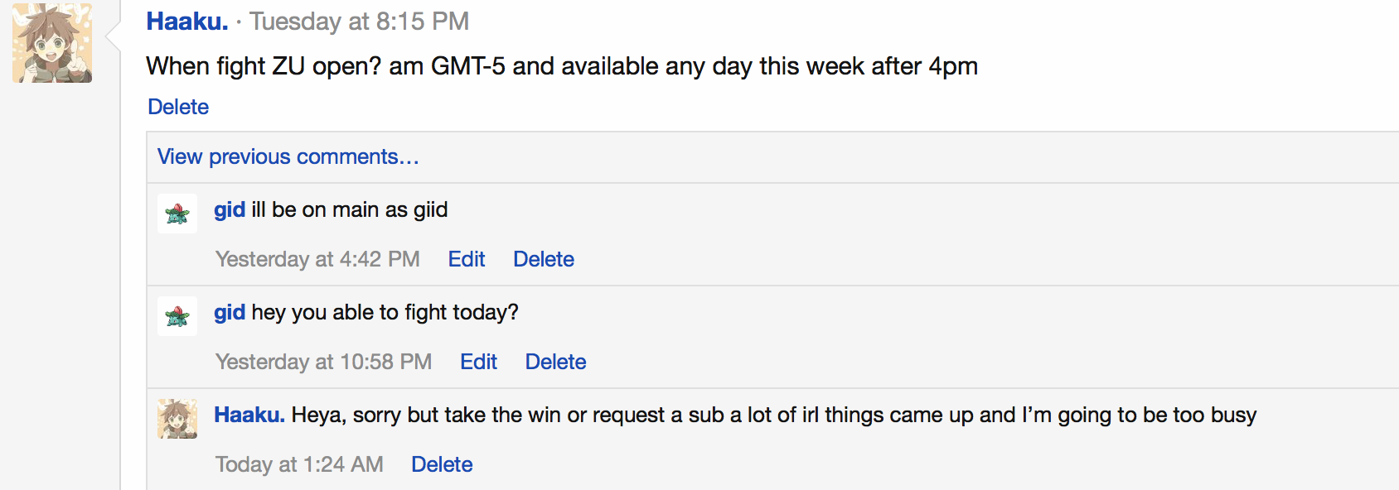Image resolution: width=1399 pixels, height=490 pixels.
Task: Open Haaku's large profile avatar
Action: pos(51,42)
